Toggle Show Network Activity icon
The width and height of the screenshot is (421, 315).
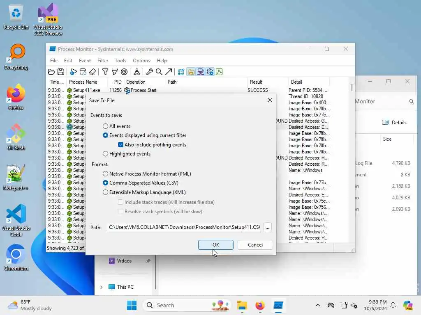click(201, 72)
